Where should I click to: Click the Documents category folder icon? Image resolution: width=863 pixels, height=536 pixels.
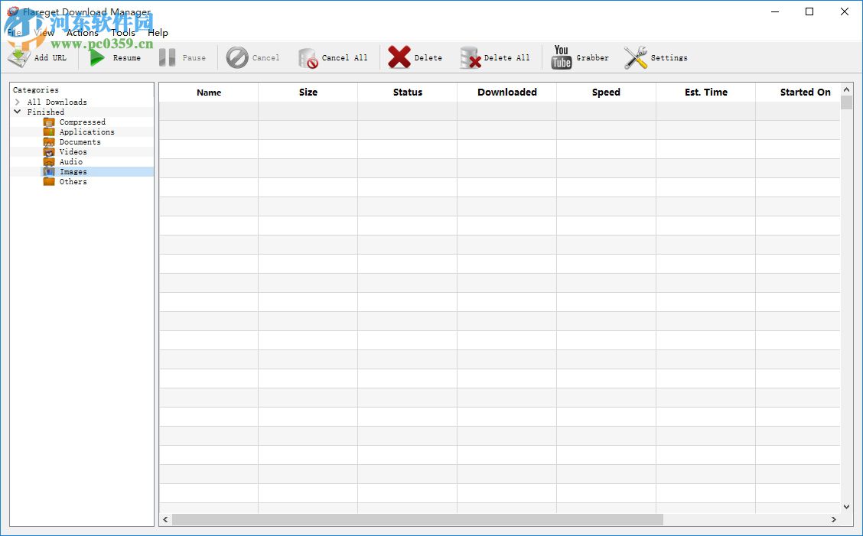pyautogui.click(x=49, y=142)
